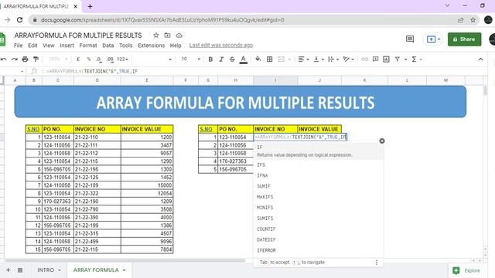Click the Print icon
The image size is (495, 278).
click(x=25, y=59)
